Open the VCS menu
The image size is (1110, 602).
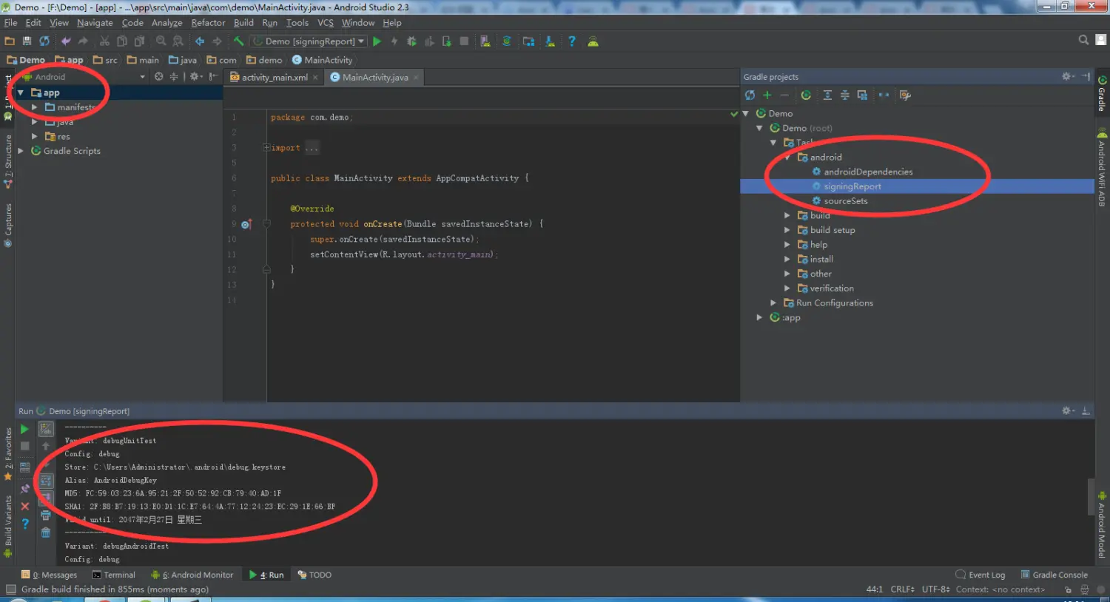pyautogui.click(x=326, y=23)
